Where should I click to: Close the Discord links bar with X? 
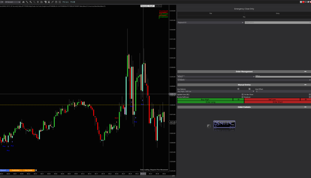36,170
